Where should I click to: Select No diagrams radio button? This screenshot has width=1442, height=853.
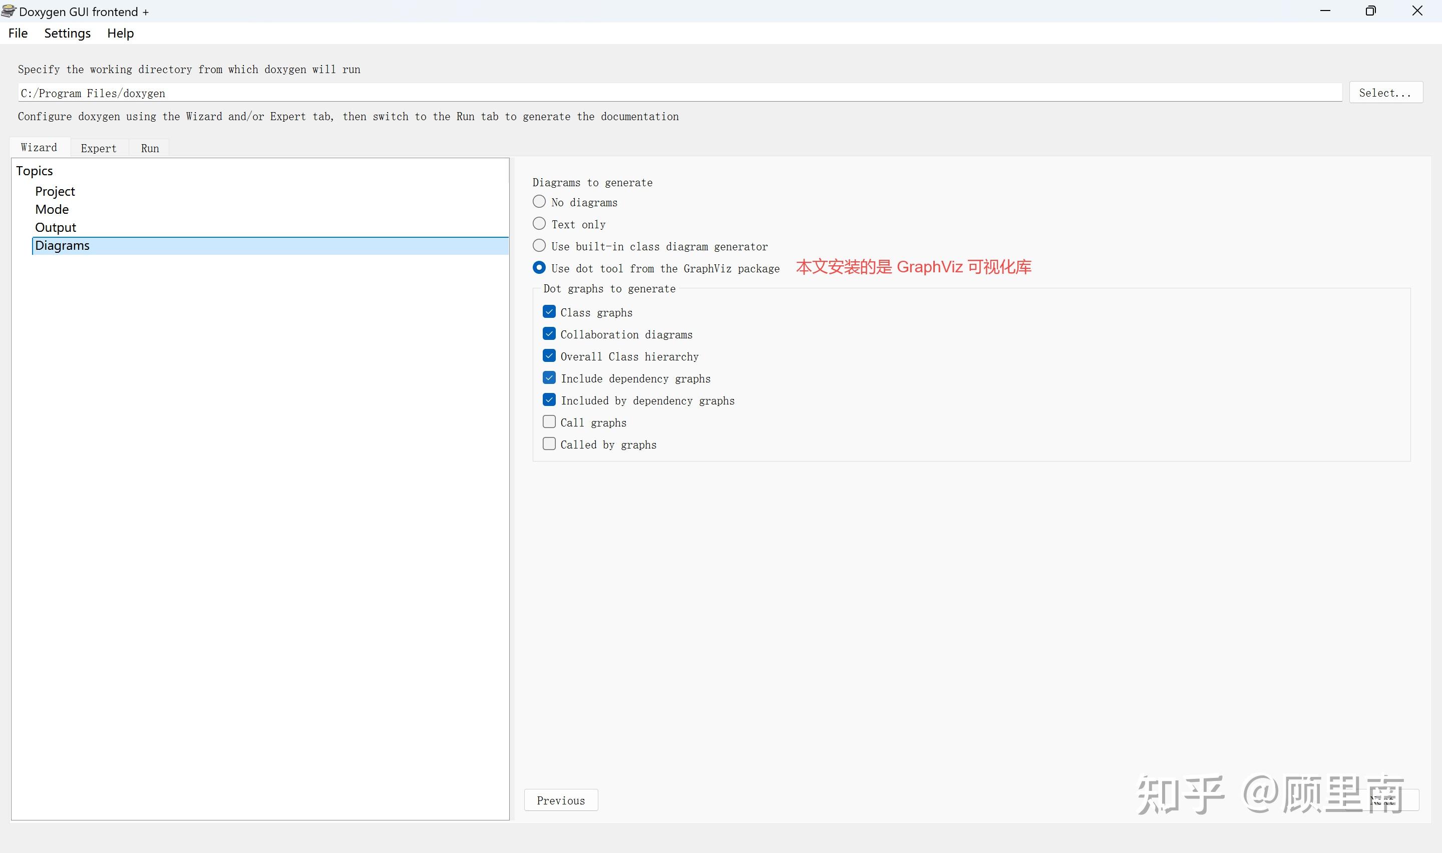539,202
